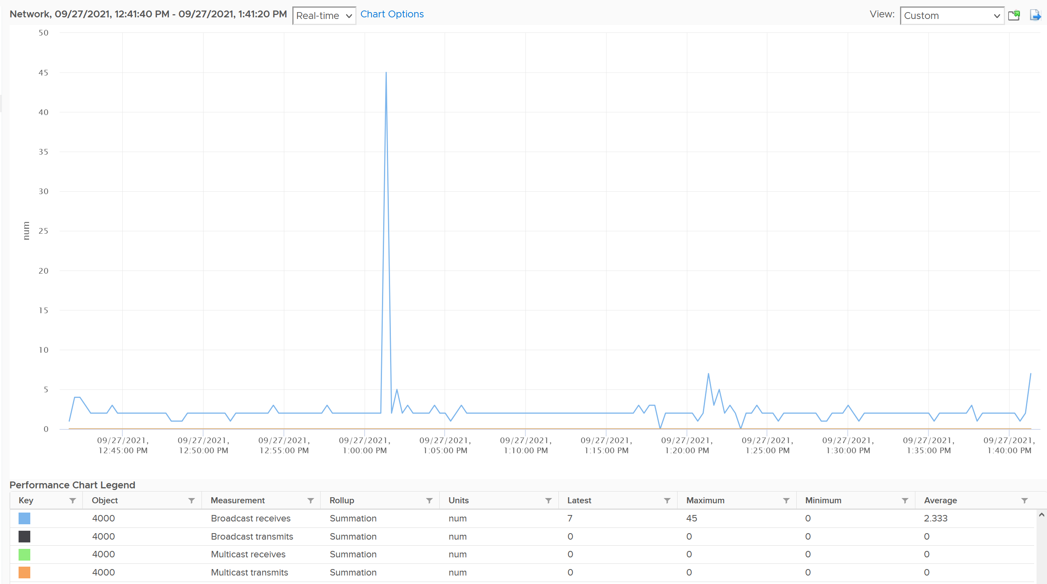Click object 4000 in Multicast transmits row

(103, 572)
